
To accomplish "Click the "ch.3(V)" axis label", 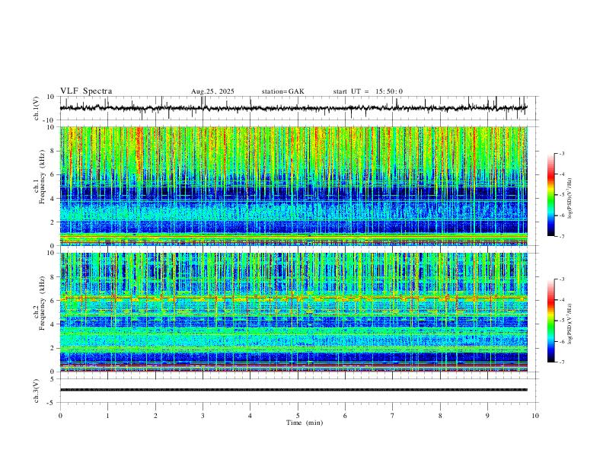I will tap(37, 391).
